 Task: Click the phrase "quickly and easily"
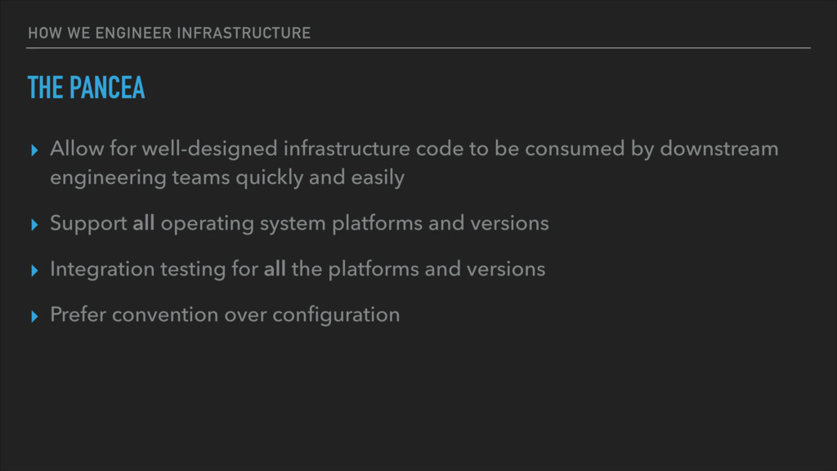click(x=320, y=177)
